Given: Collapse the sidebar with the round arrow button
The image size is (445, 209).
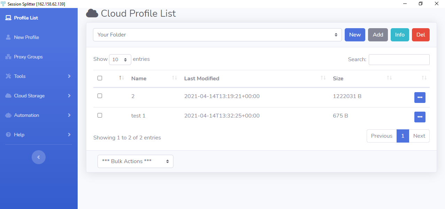Looking at the screenshot, I should coord(39,157).
